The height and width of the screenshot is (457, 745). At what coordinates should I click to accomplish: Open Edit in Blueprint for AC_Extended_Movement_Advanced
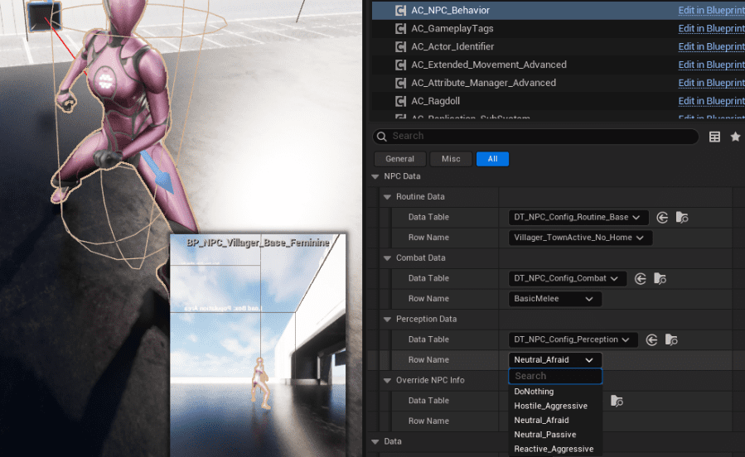coord(711,65)
